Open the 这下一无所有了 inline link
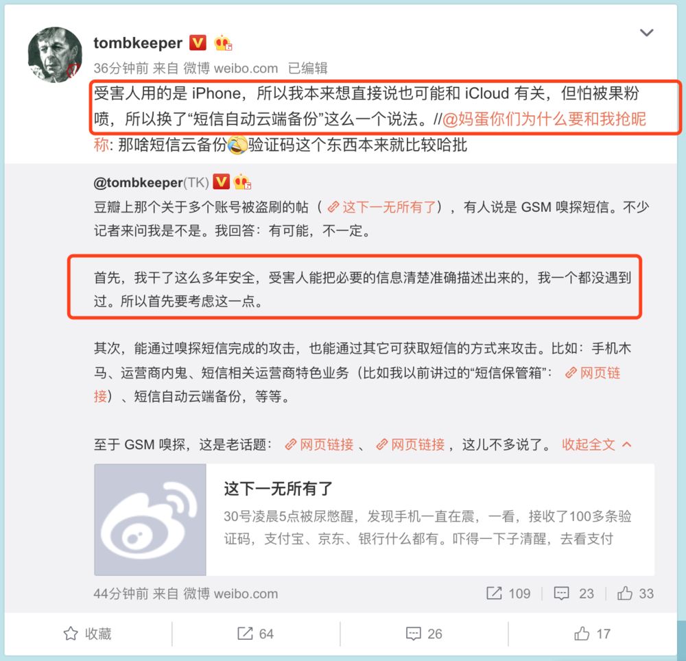Viewport: 686px width, 661px height. 382,207
